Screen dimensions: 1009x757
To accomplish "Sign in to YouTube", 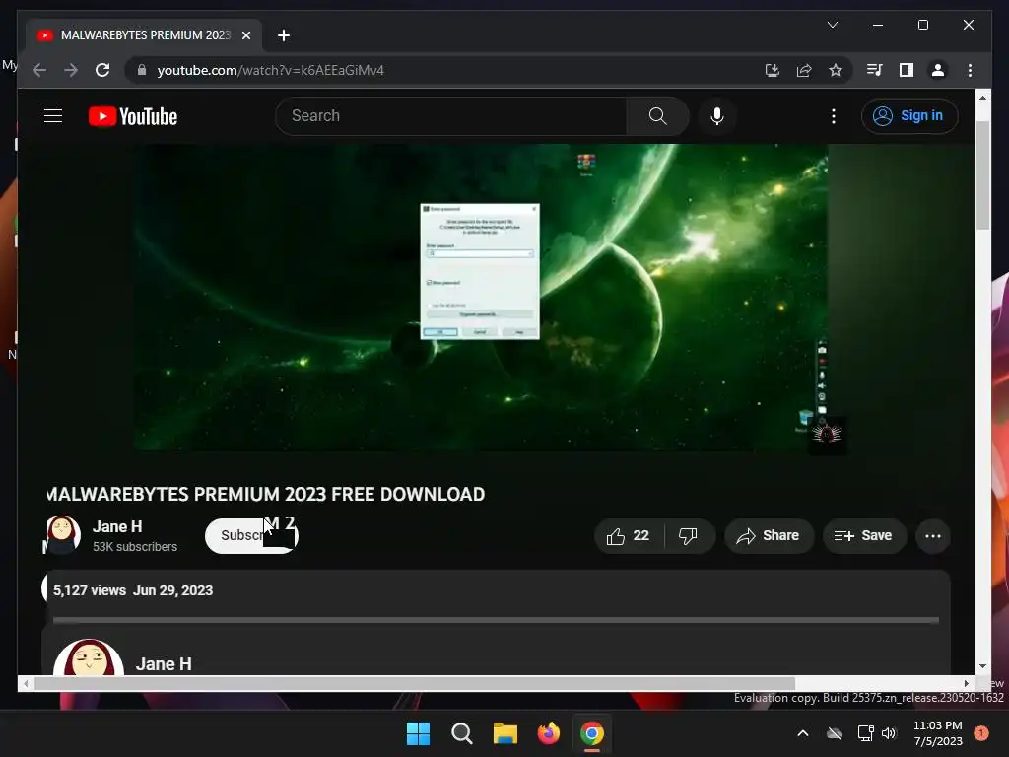I will [909, 116].
